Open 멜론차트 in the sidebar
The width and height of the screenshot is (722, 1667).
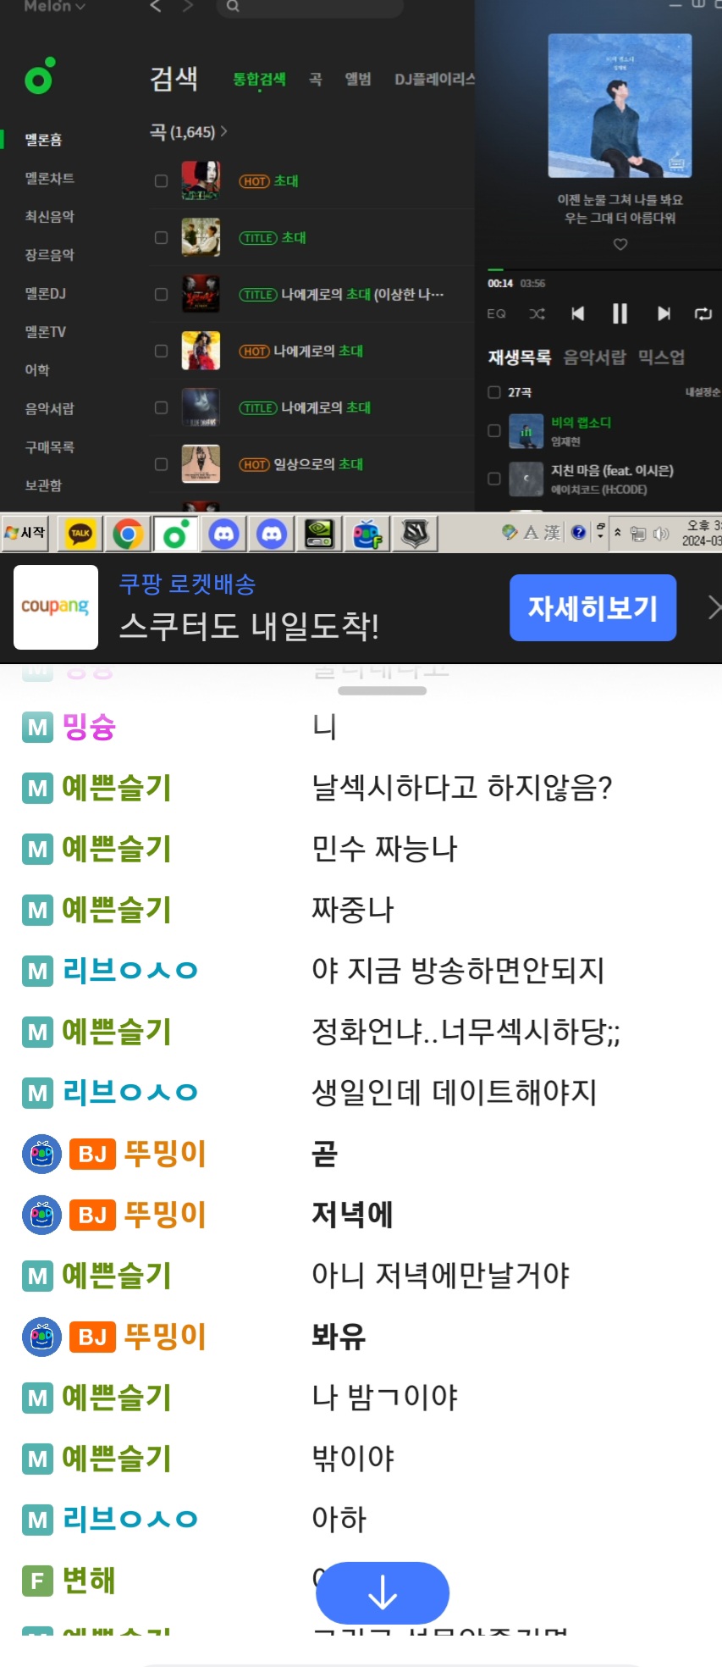[49, 178]
